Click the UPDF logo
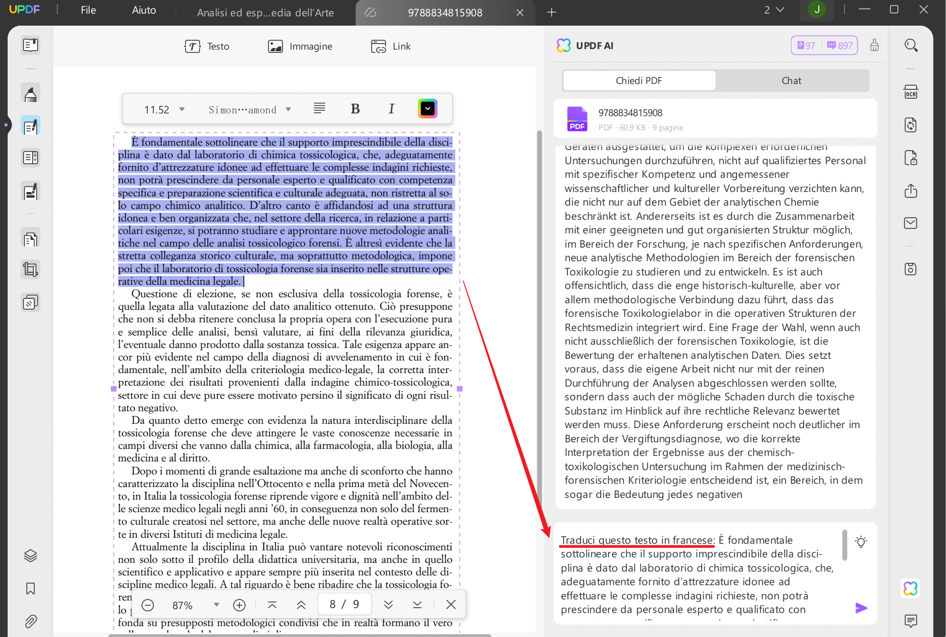This screenshot has height=637, width=946. coord(25,9)
